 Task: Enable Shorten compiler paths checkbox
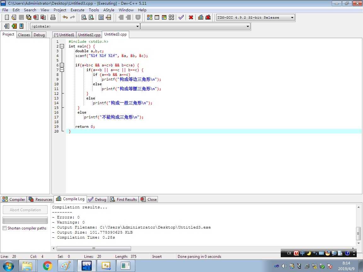tap(4, 228)
